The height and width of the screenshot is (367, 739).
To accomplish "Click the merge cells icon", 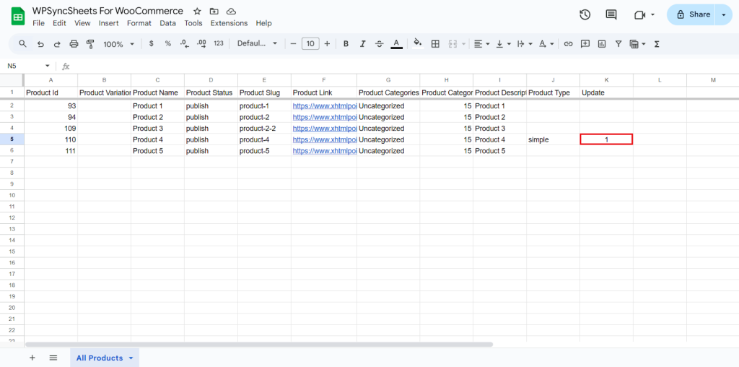I will click(x=453, y=44).
